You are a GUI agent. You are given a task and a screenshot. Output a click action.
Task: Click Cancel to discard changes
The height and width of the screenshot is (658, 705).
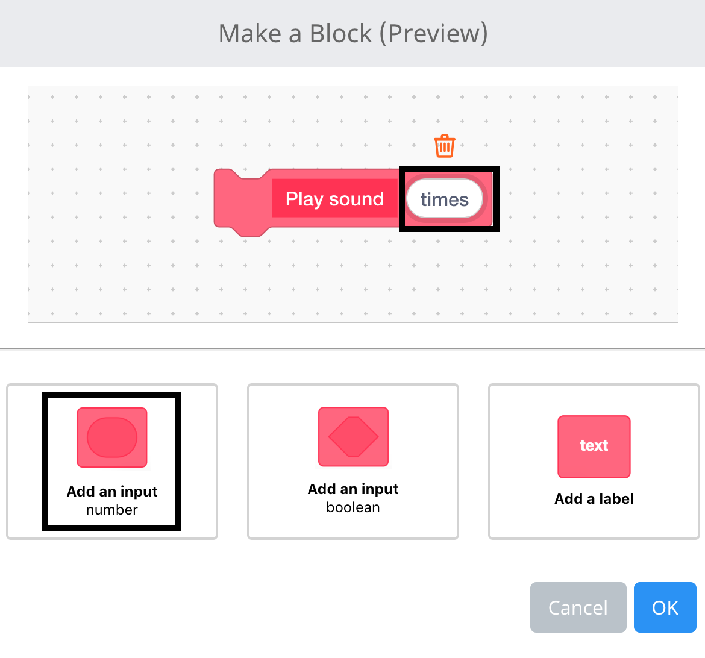coord(578,607)
